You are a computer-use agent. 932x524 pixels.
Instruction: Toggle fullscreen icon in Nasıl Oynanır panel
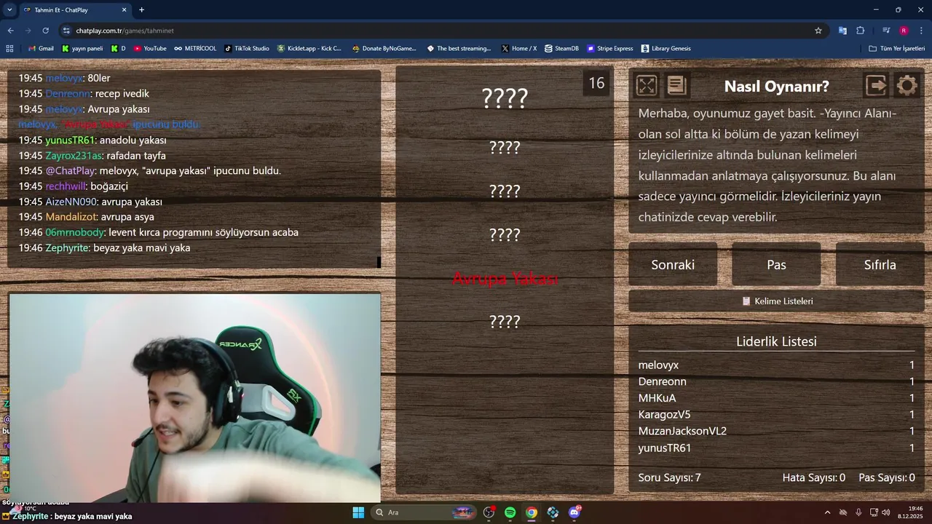coord(646,86)
